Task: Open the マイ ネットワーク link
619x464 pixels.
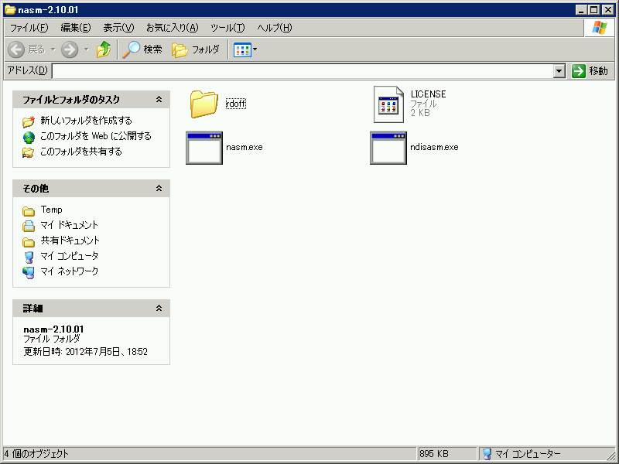Action: 69,271
